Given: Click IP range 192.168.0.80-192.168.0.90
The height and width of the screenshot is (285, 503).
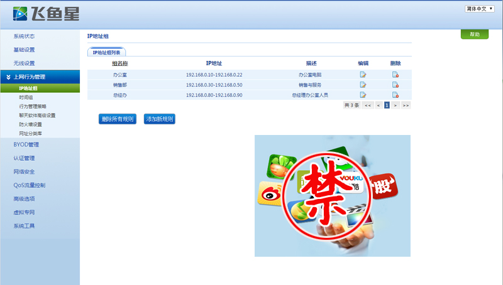Looking at the screenshot, I should pos(214,95).
